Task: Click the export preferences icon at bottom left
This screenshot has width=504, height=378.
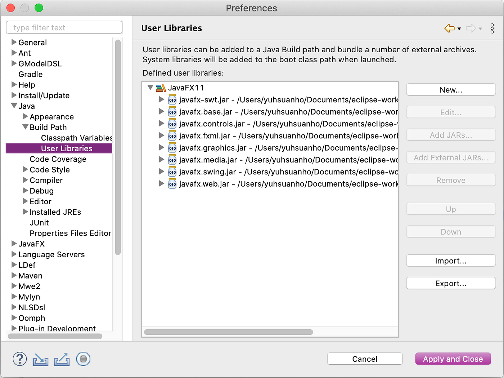Action: point(62,359)
